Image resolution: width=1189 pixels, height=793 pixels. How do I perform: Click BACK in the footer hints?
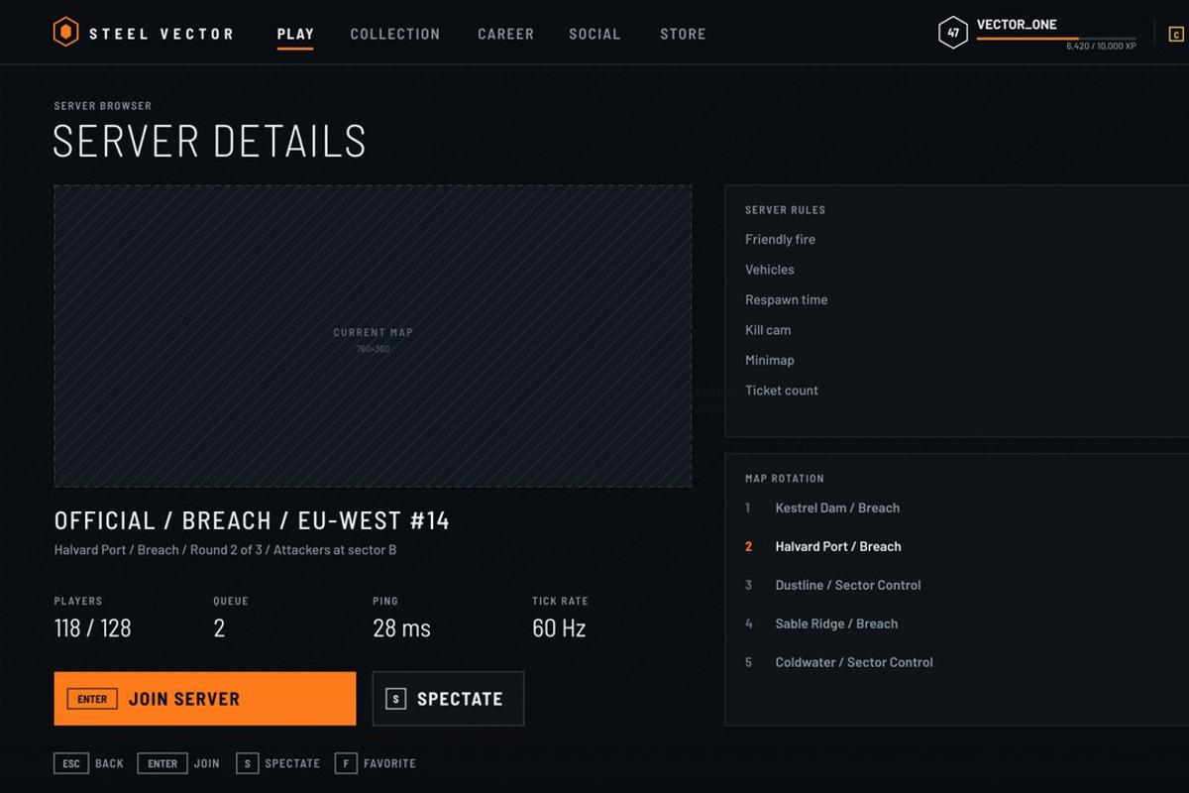click(x=109, y=763)
